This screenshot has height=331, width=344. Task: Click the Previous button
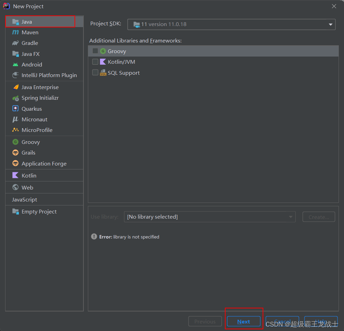pyautogui.click(x=205, y=321)
